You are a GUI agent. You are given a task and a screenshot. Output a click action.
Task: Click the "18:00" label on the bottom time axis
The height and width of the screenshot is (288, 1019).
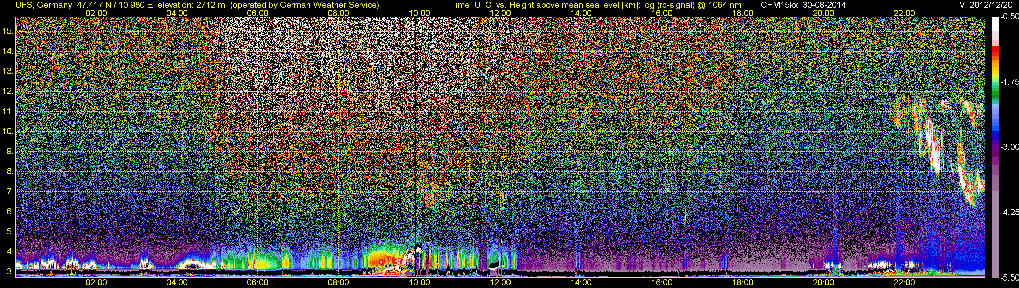(x=743, y=283)
